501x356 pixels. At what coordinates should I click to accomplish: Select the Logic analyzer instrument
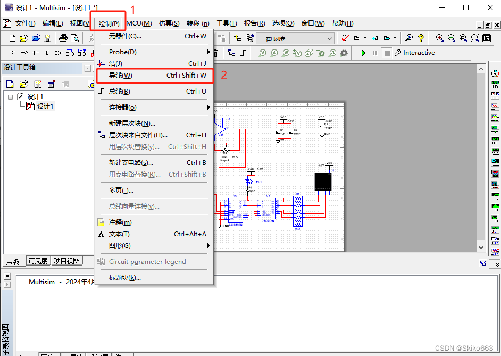coord(495,173)
